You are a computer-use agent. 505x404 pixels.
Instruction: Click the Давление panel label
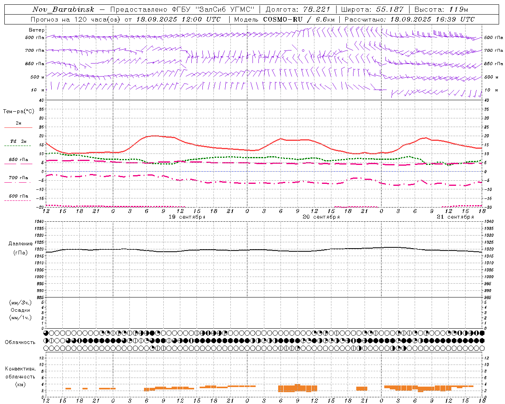pyautogui.click(x=21, y=244)
